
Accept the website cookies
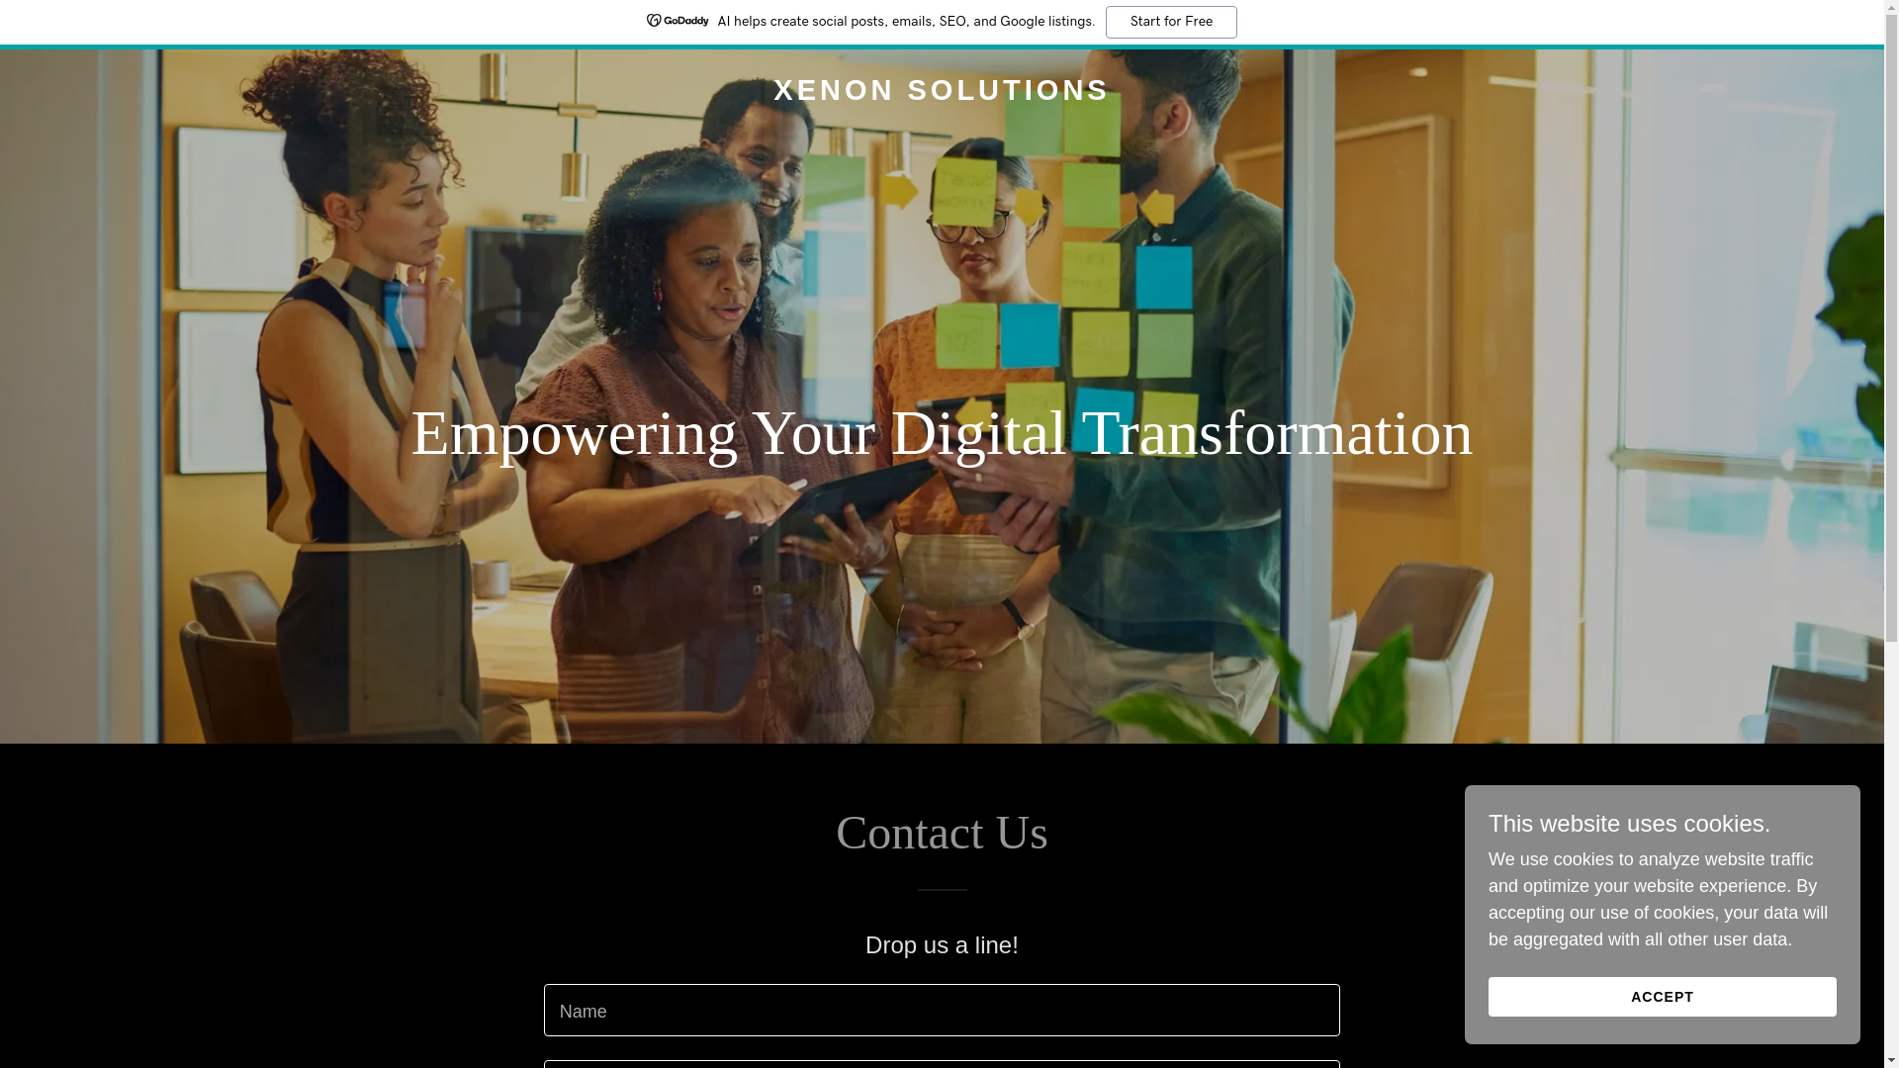pos(1662,997)
